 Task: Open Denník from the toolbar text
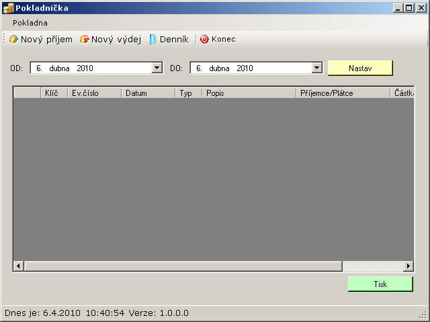point(174,40)
